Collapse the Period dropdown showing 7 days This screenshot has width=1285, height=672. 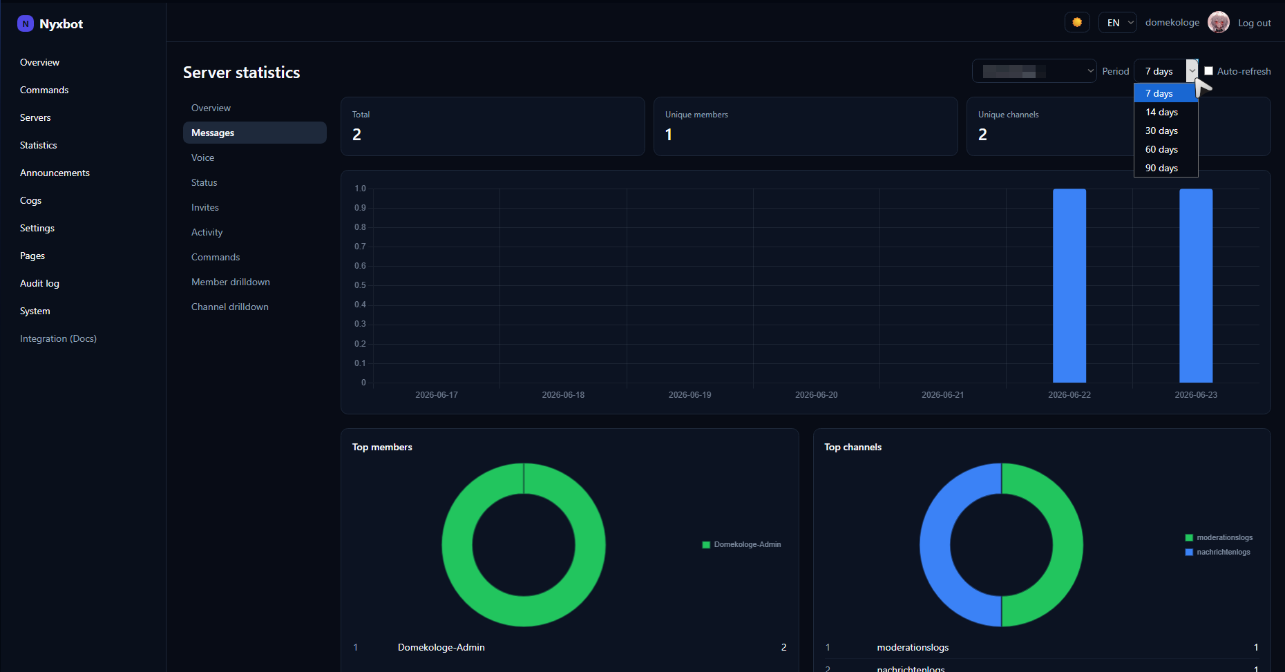(x=1165, y=71)
